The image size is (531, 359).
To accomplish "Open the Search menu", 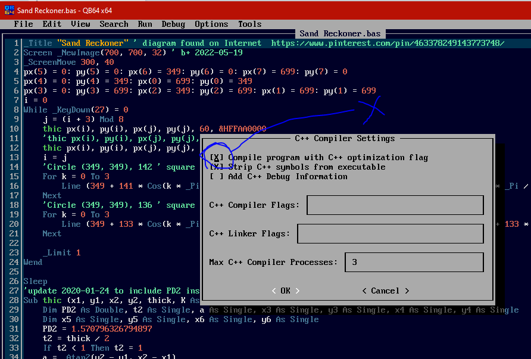I will coord(114,24).
